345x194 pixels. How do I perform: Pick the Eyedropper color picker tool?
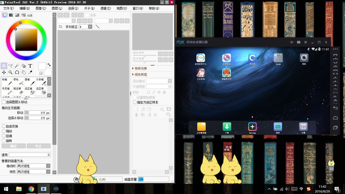tap(30, 72)
